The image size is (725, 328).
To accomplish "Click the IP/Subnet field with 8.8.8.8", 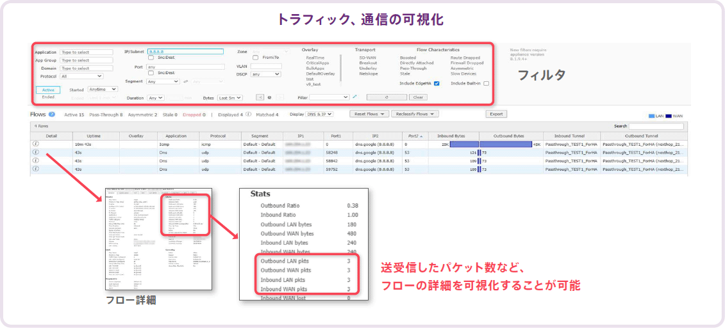I will [x=185, y=52].
